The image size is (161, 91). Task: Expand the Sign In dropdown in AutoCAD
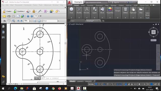[125, 2]
